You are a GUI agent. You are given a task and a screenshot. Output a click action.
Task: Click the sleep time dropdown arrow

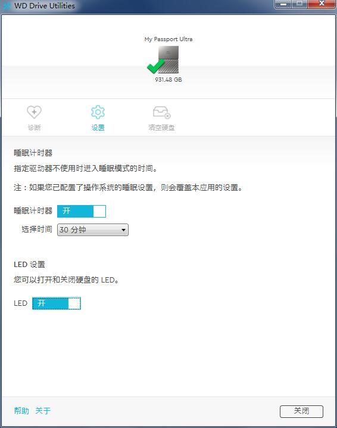pos(123,230)
